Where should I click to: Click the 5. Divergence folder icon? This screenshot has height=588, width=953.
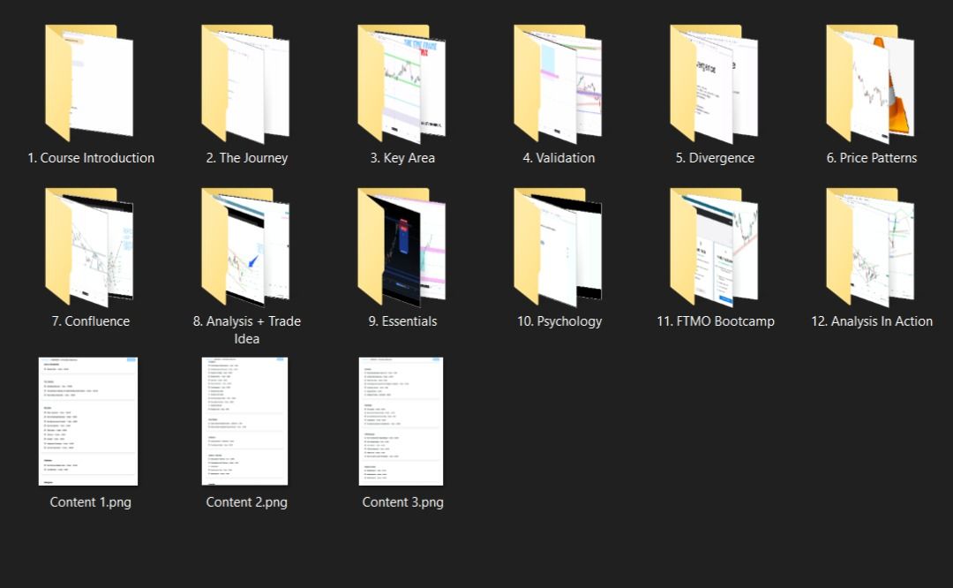[714, 83]
